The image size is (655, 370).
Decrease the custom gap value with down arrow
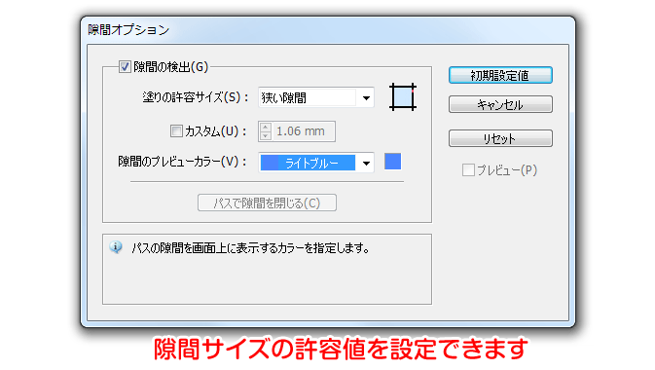click(266, 136)
